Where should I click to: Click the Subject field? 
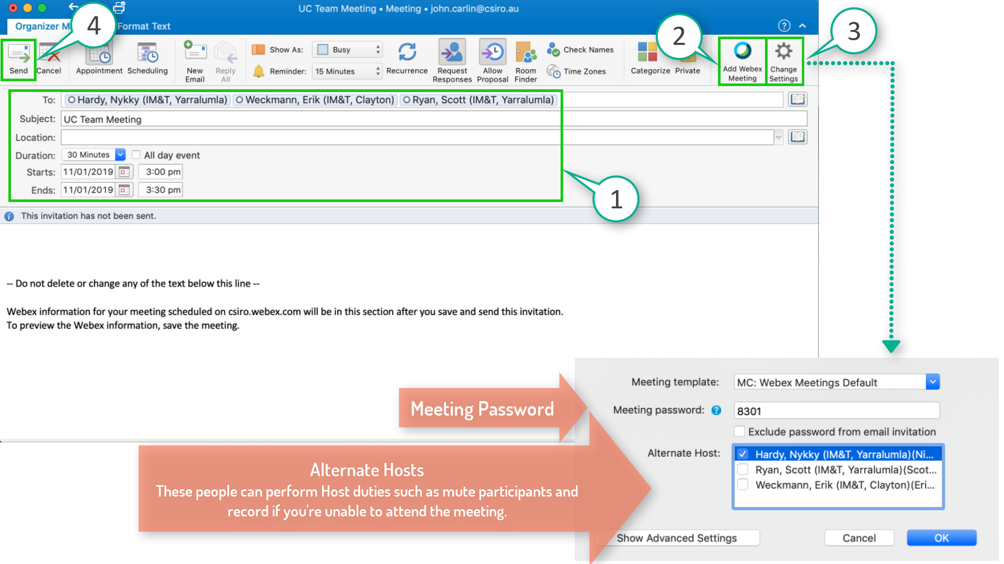point(434,119)
